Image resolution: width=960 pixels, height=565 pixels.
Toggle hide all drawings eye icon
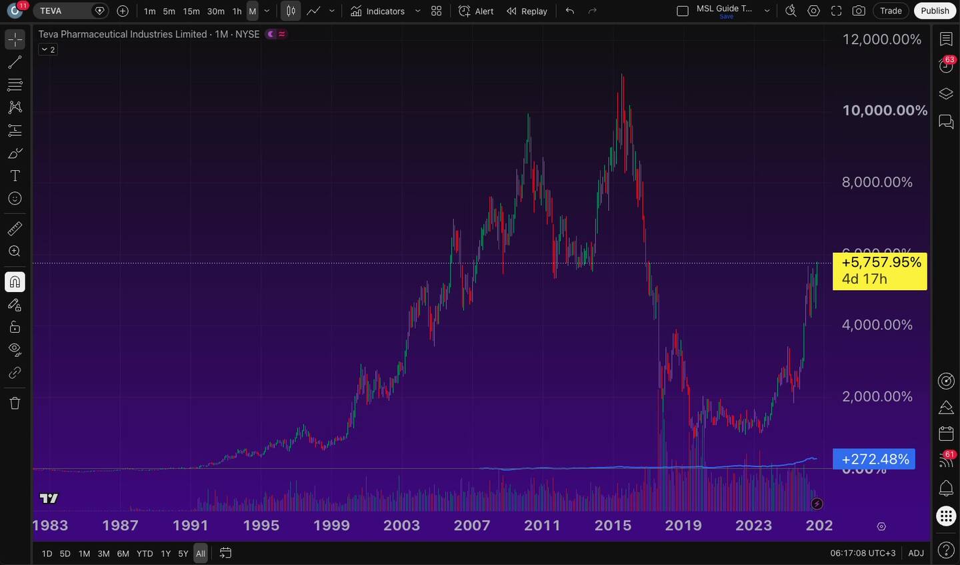coord(15,350)
